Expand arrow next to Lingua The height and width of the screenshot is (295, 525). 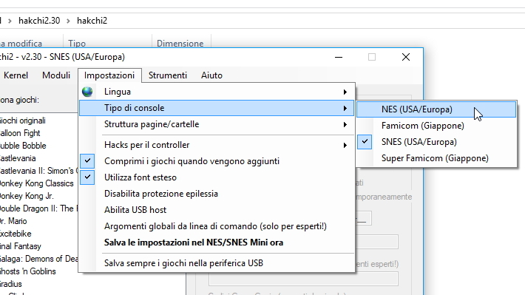pyautogui.click(x=345, y=92)
